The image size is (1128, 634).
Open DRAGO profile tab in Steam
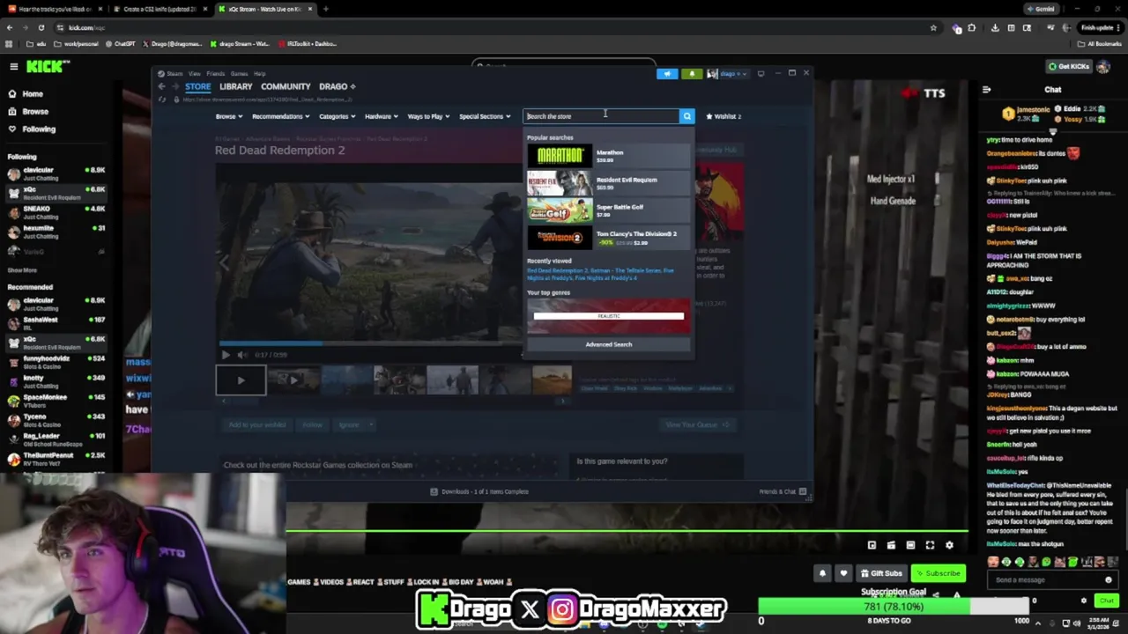[x=336, y=86]
